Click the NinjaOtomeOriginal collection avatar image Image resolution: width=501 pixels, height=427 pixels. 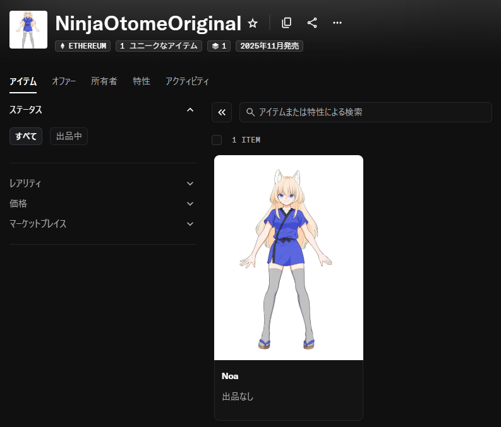[x=28, y=30]
